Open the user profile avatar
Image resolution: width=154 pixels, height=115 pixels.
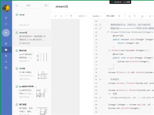pyautogui.click(x=6, y=8)
